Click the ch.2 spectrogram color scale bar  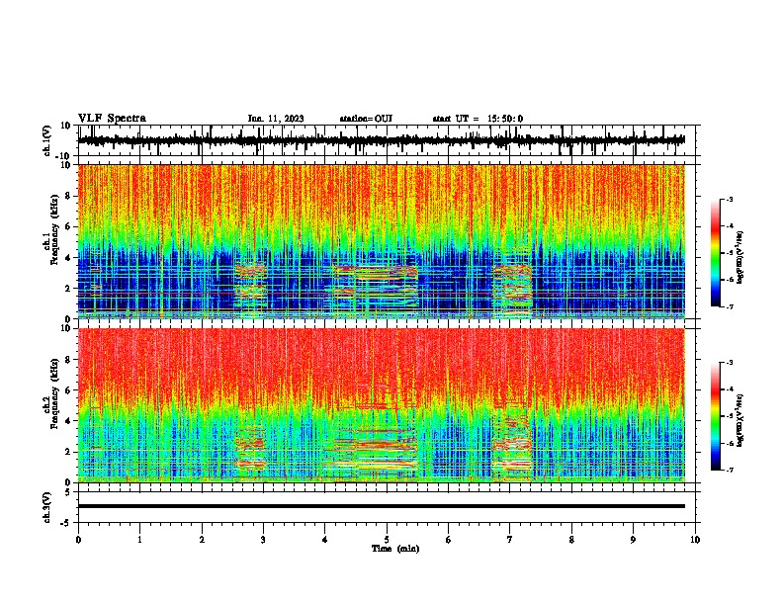click(x=715, y=416)
